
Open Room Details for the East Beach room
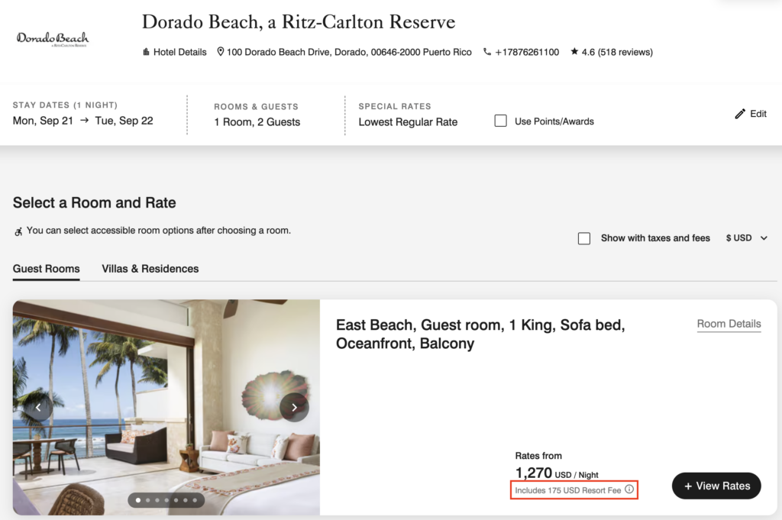tap(729, 324)
